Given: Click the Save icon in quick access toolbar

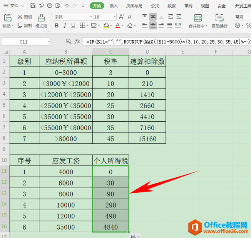Looking at the screenshot, I should pos(33,6).
